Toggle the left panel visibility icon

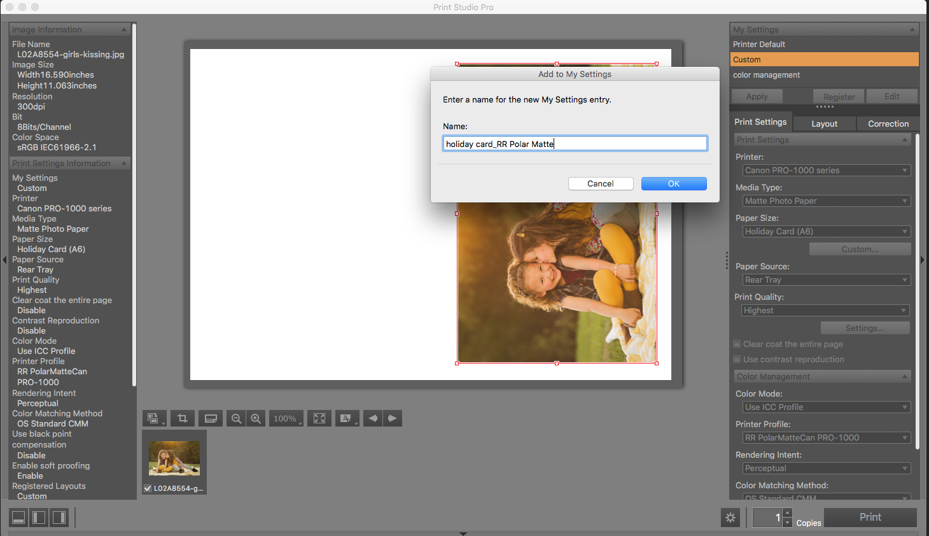39,518
